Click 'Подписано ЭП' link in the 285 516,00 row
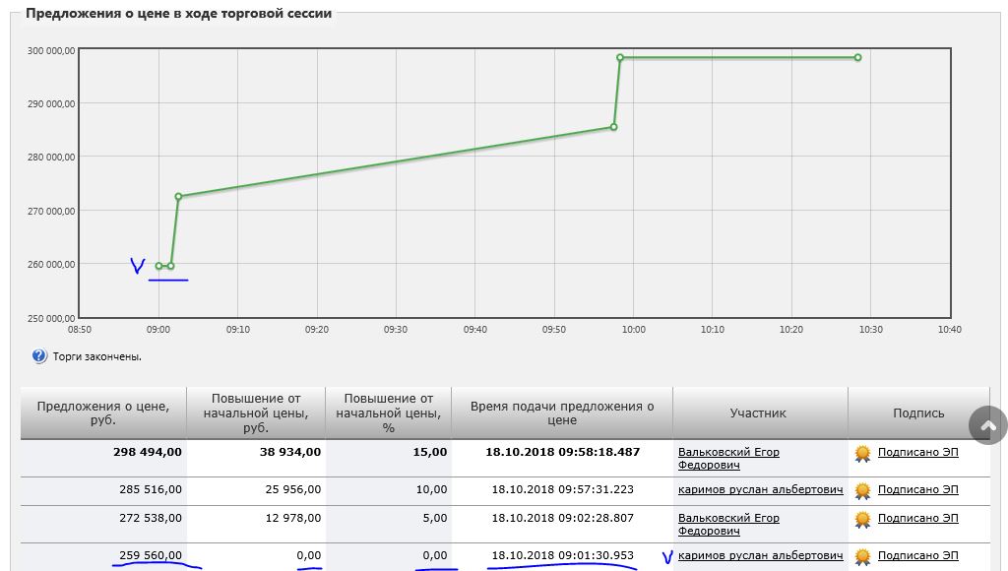 (x=917, y=489)
